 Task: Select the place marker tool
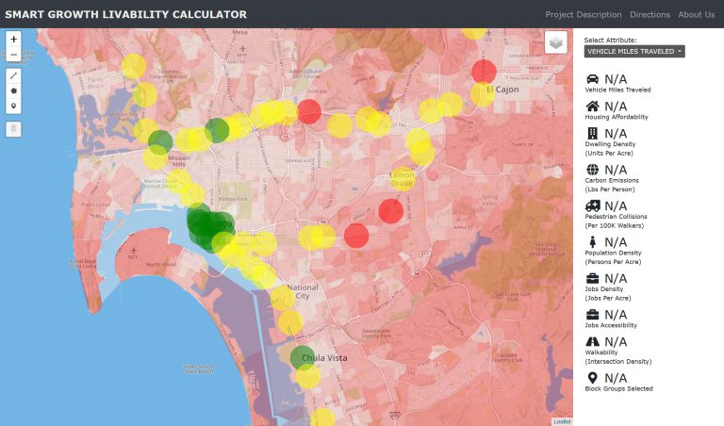13,106
